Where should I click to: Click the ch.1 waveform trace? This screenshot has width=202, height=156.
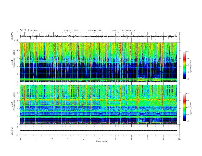[x=98, y=36]
